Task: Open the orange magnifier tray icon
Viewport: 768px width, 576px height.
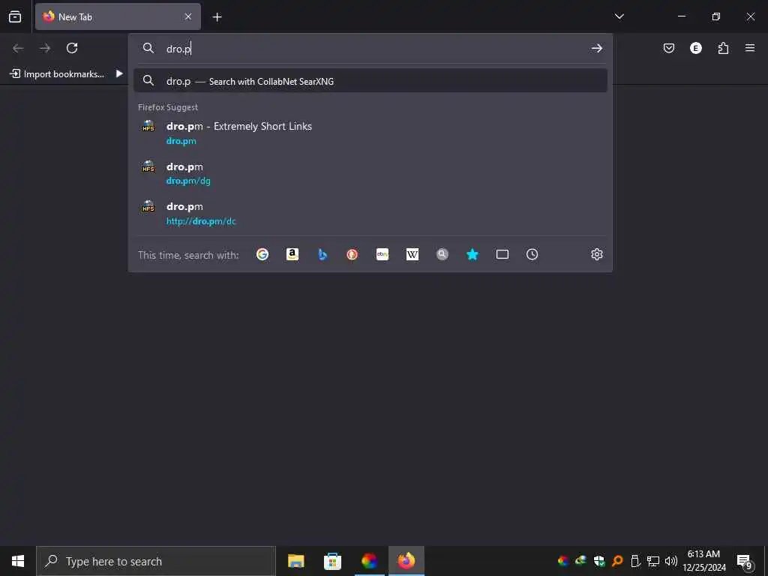Action: tap(617, 561)
